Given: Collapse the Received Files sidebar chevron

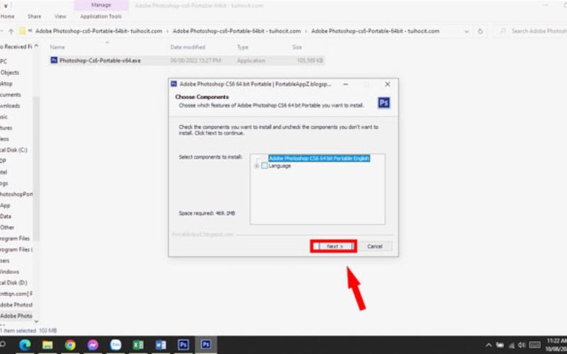Looking at the screenshot, I should [36, 46].
